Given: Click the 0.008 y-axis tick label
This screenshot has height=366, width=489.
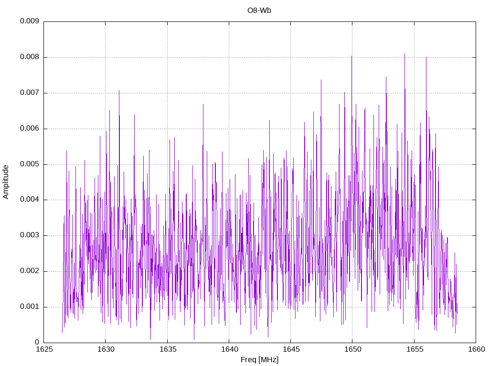Looking at the screenshot, I should click(30, 57).
